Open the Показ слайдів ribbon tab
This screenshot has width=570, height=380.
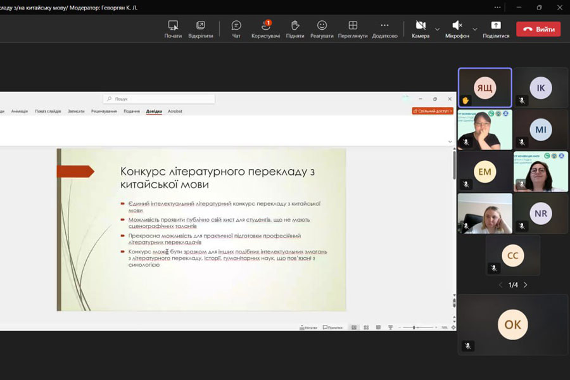coord(48,111)
